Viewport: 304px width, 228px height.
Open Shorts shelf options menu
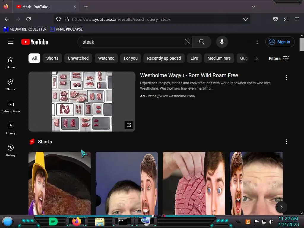pos(286,142)
